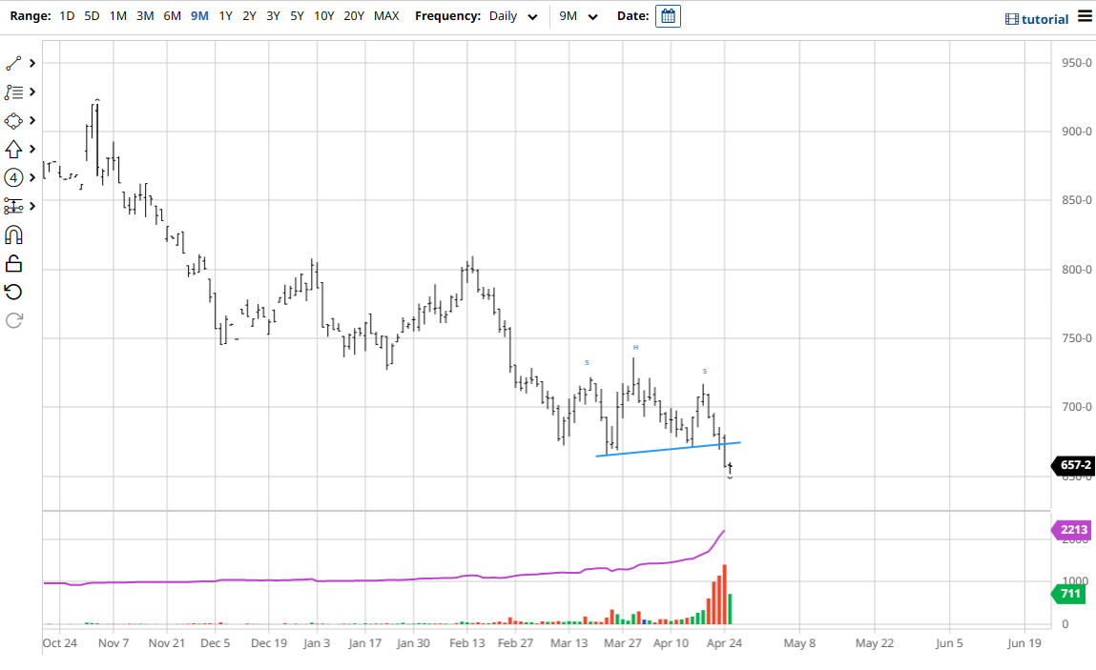This screenshot has height=670, width=1096.
Task: Expand the measure tool submenu arrow
Action: tap(32, 207)
